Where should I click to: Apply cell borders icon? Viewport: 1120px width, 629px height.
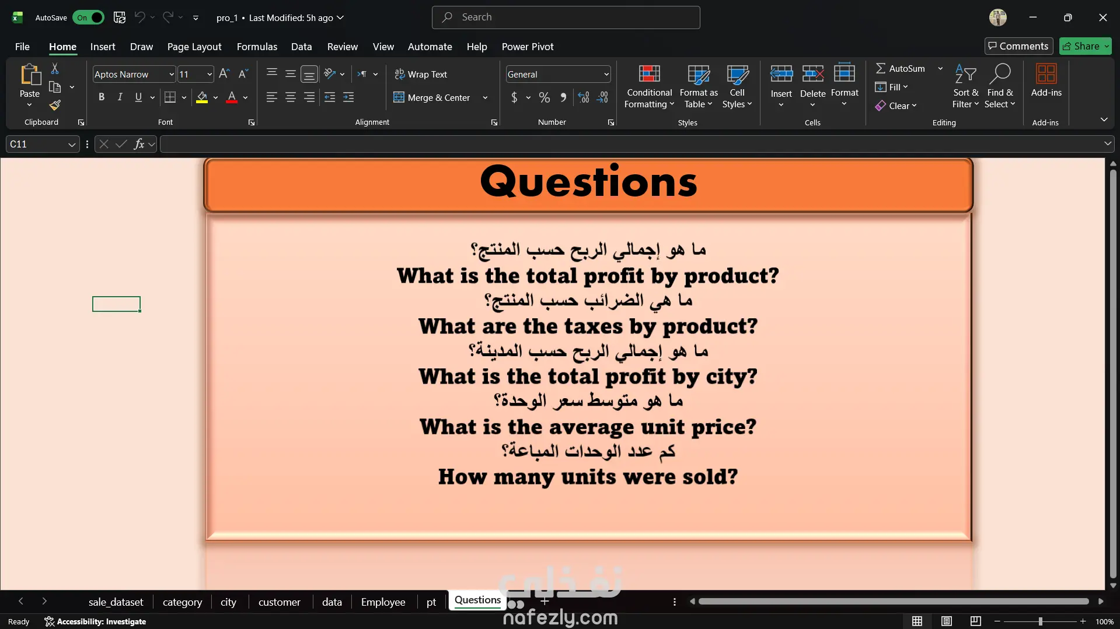pos(170,97)
